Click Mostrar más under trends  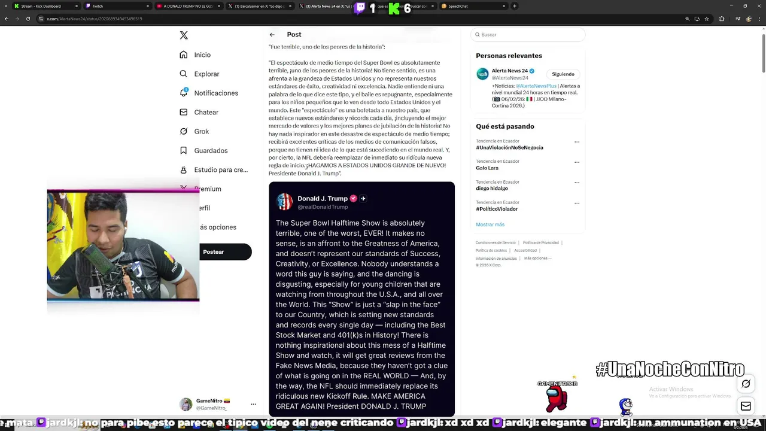tap(490, 224)
